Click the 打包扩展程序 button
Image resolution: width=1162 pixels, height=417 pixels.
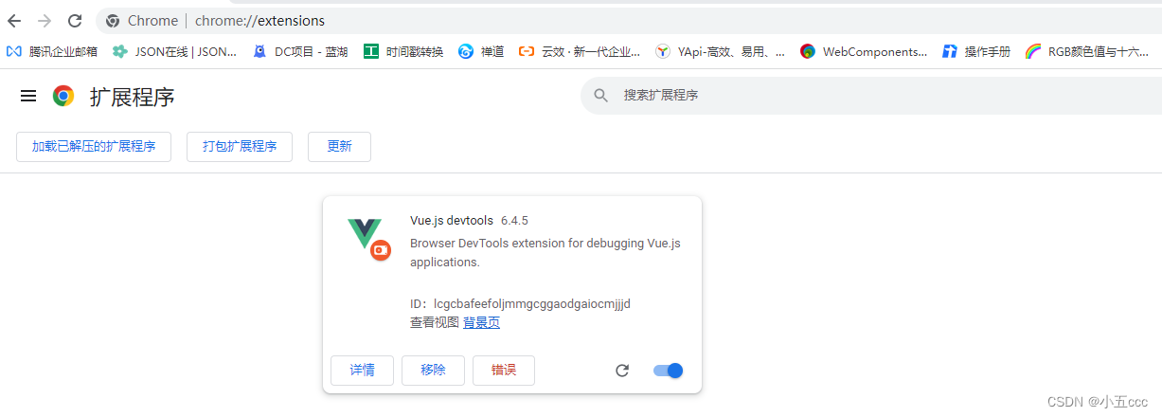point(240,147)
